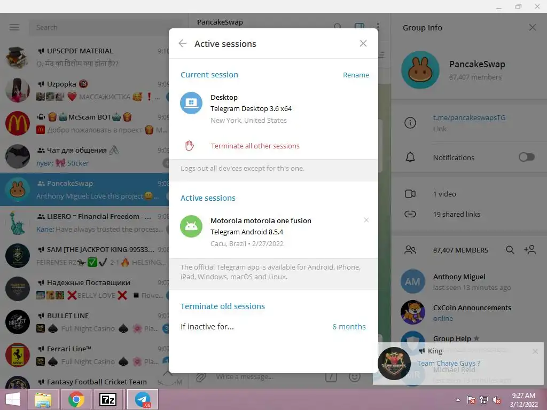Select the PancakeSwap chat in list
This screenshot has width=547, height=410.
tap(84, 190)
